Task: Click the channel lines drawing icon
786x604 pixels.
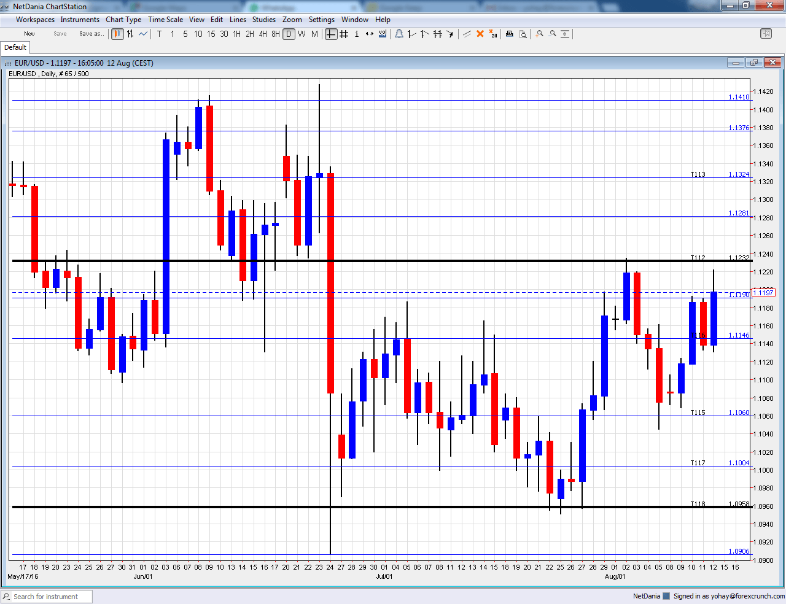Action: pos(437,34)
